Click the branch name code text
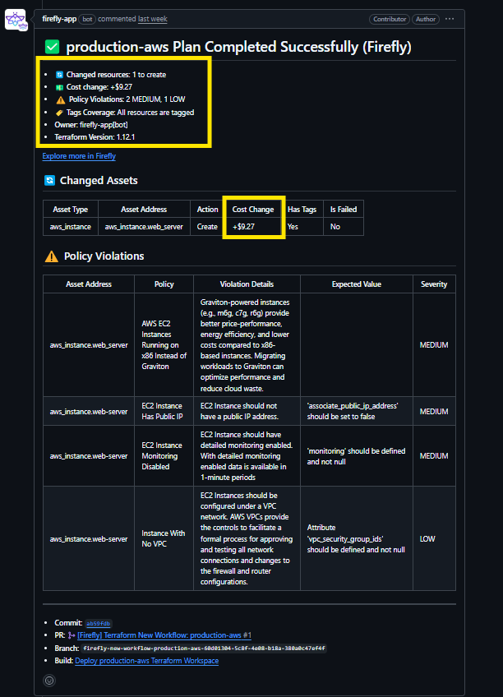 tap(204, 649)
